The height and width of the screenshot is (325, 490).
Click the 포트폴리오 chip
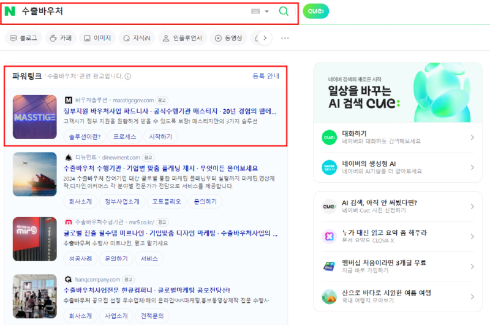tap(167, 202)
